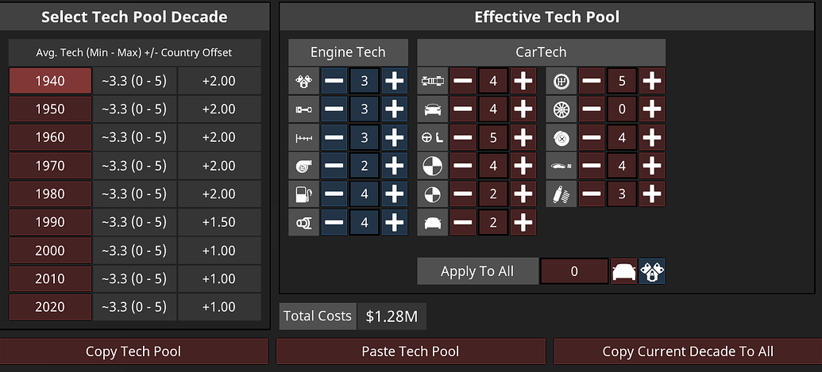Increase the piston bottom end tech
The width and height of the screenshot is (822, 372).
click(394, 109)
